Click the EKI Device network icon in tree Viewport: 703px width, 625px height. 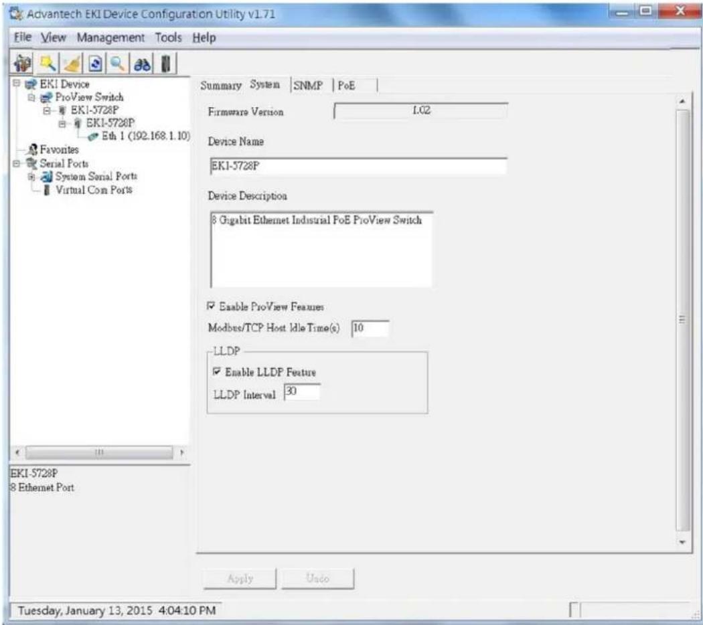point(31,84)
